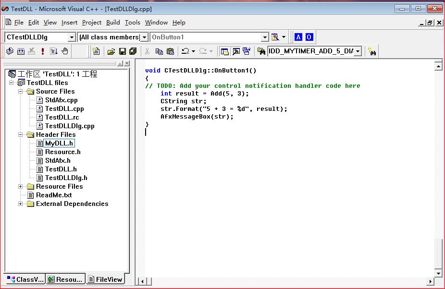Select TestDLL.rc in the file tree

coord(62,118)
